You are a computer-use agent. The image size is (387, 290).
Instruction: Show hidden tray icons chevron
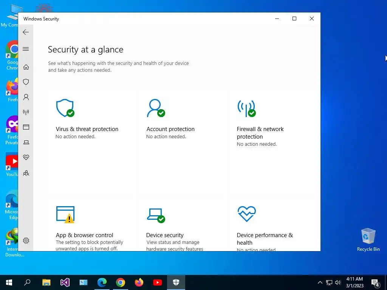[320, 282]
